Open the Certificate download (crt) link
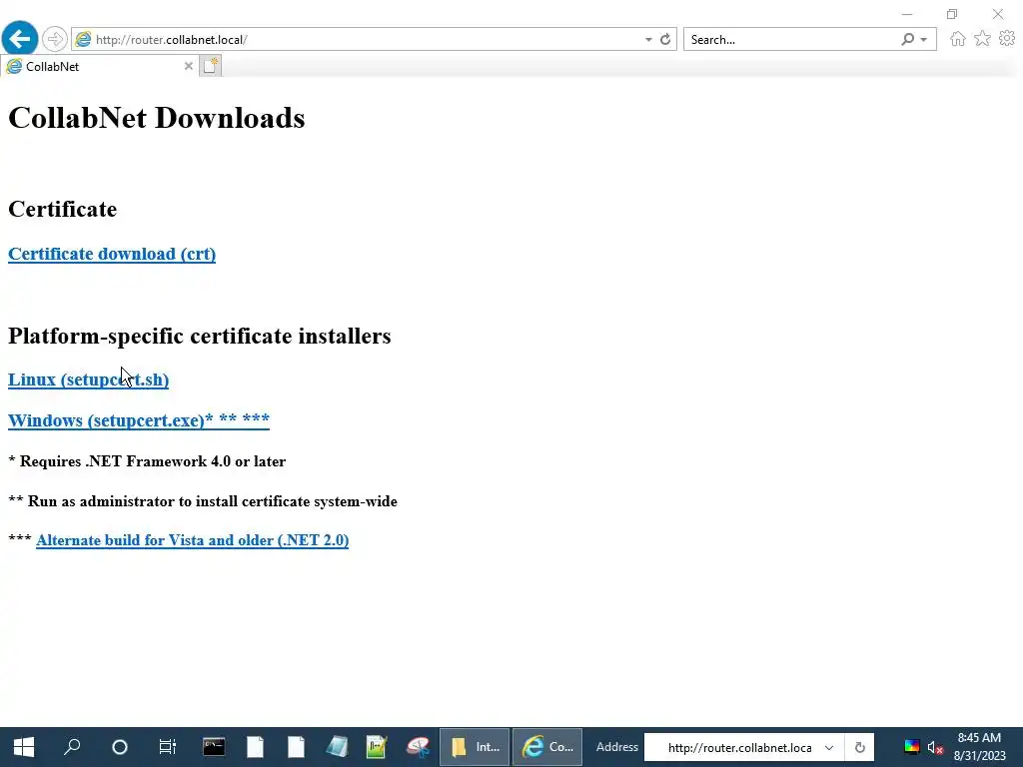 click(112, 254)
